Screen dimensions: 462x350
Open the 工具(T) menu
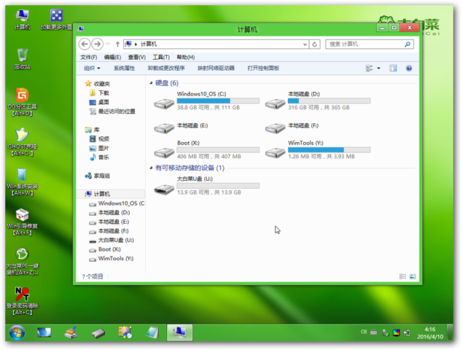point(161,57)
